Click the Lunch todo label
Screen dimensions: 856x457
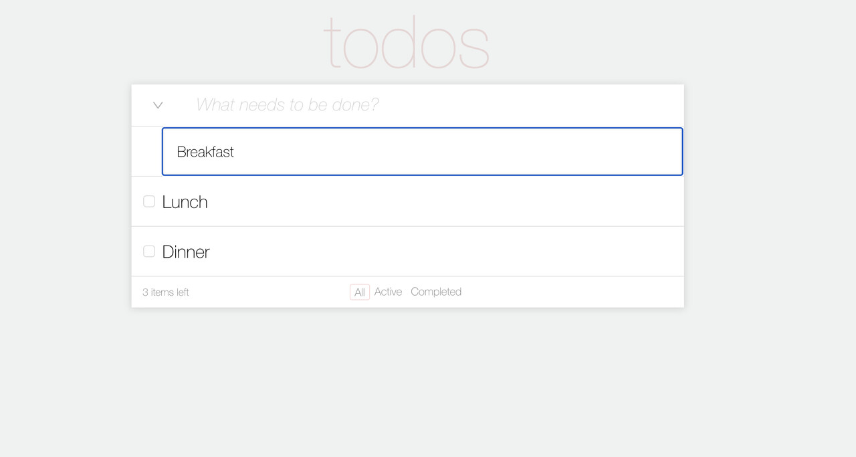coord(185,201)
